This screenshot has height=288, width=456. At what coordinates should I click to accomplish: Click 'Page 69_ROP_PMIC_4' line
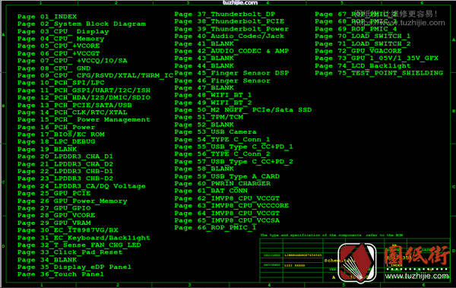(x=356, y=29)
